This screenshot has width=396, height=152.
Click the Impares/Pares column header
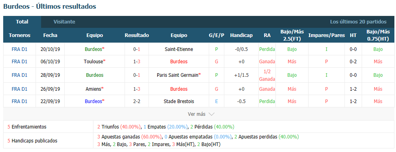326,35
